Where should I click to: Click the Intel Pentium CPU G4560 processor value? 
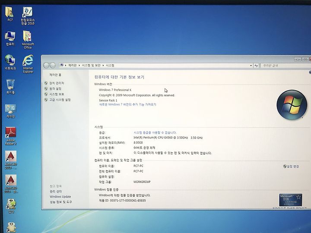point(168,138)
